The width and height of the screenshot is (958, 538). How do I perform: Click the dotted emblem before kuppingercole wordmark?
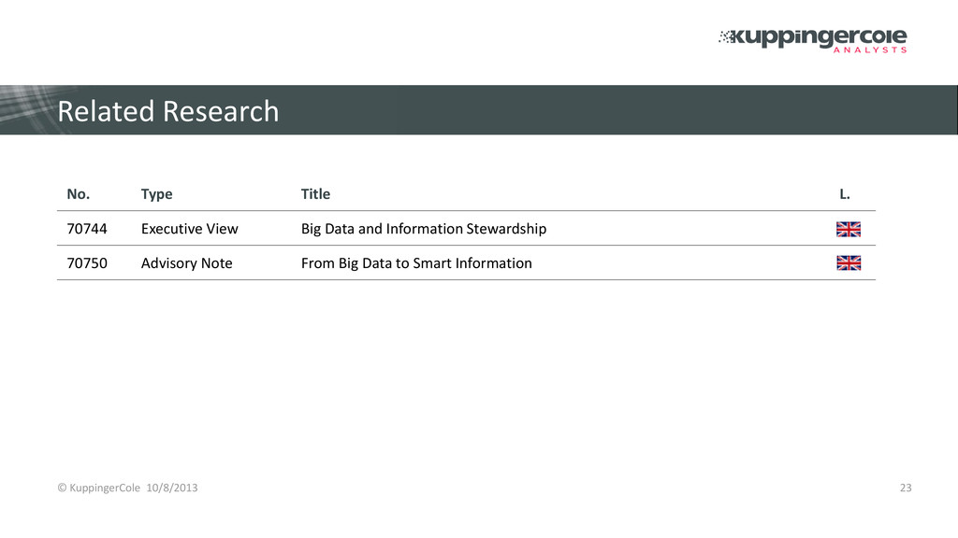[726, 37]
